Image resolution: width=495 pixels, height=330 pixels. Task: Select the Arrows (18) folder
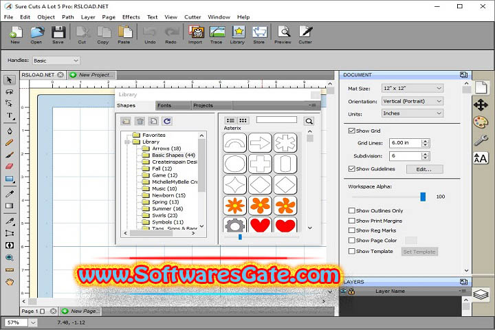[x=166, y=148]
